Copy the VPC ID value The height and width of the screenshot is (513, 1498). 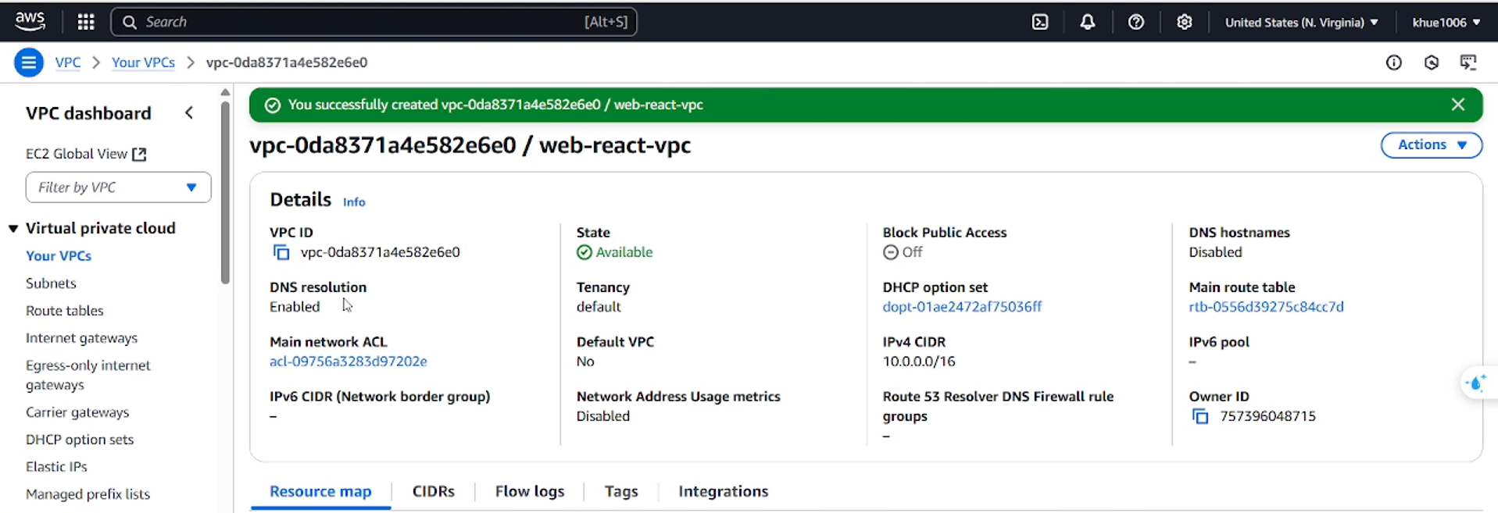coord(281,252)
